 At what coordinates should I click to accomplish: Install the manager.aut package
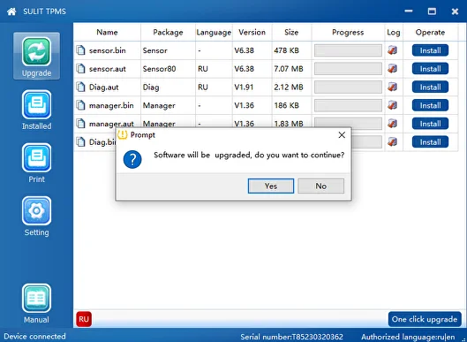tap(430, 124)
